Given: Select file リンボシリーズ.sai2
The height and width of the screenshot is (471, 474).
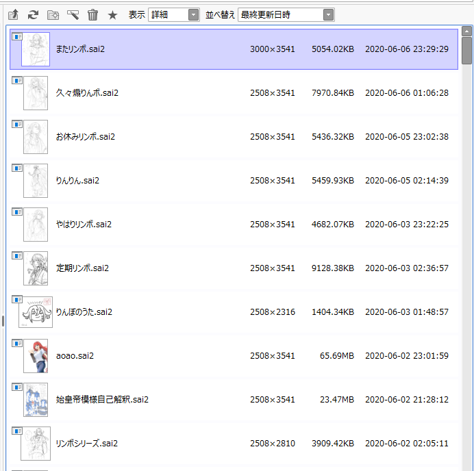Looking at the screenshot, I should [86, 444].
